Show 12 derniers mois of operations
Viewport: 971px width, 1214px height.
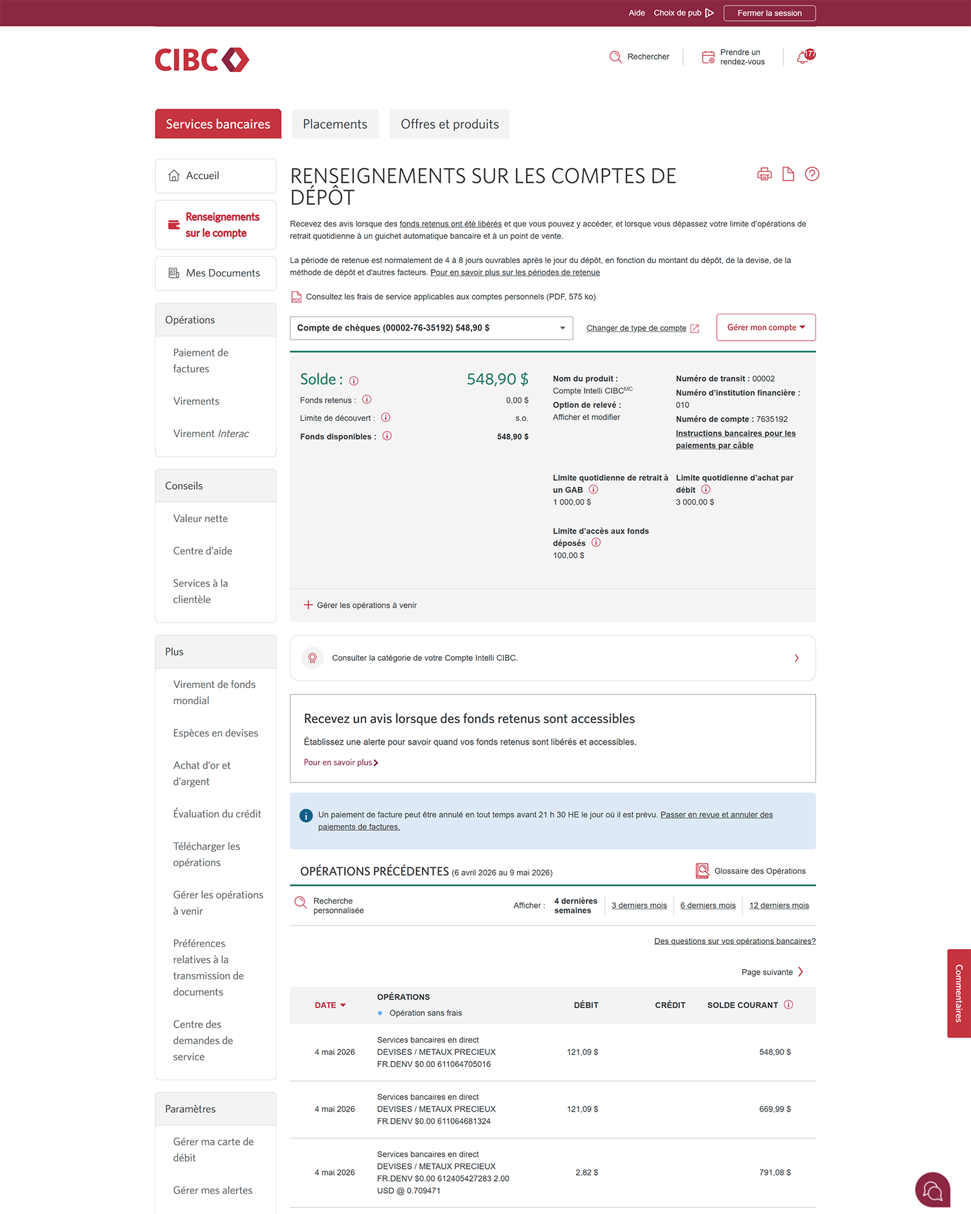779,906
